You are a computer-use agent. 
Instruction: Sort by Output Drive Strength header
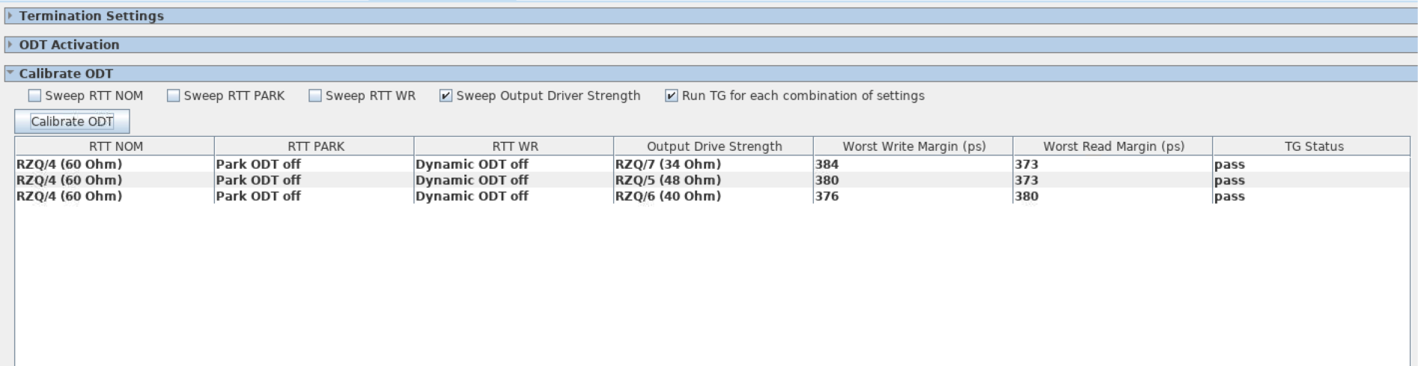coord(713,146)
